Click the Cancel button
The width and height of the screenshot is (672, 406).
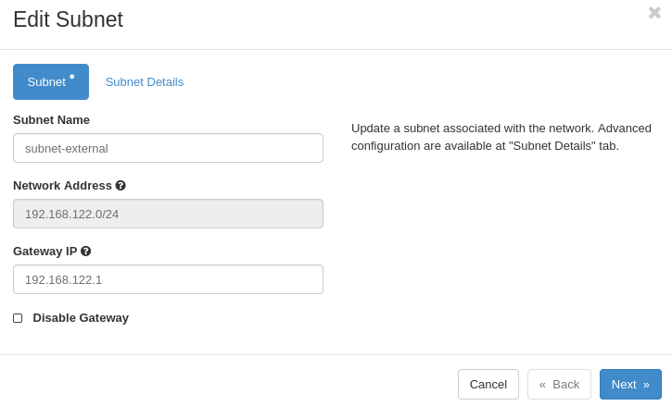[488, 384]
